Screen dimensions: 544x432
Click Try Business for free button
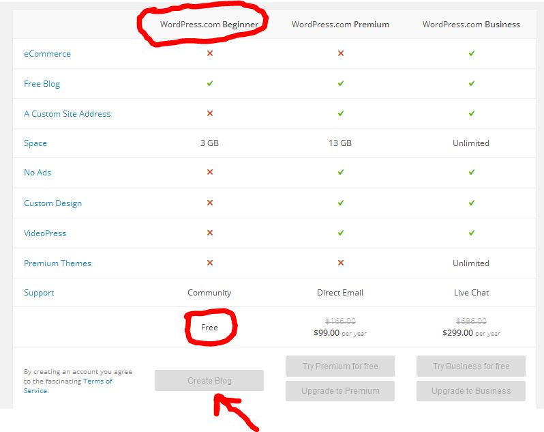(471, 366)
